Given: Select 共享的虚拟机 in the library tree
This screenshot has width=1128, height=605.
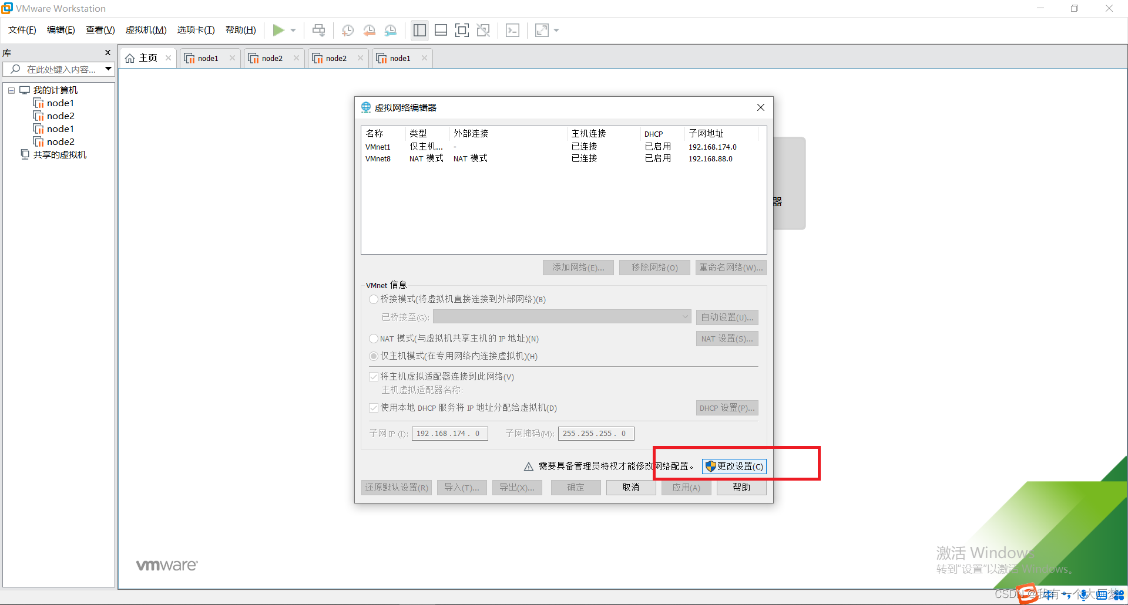Looking at the screenshot, I should tap(59, 154).
